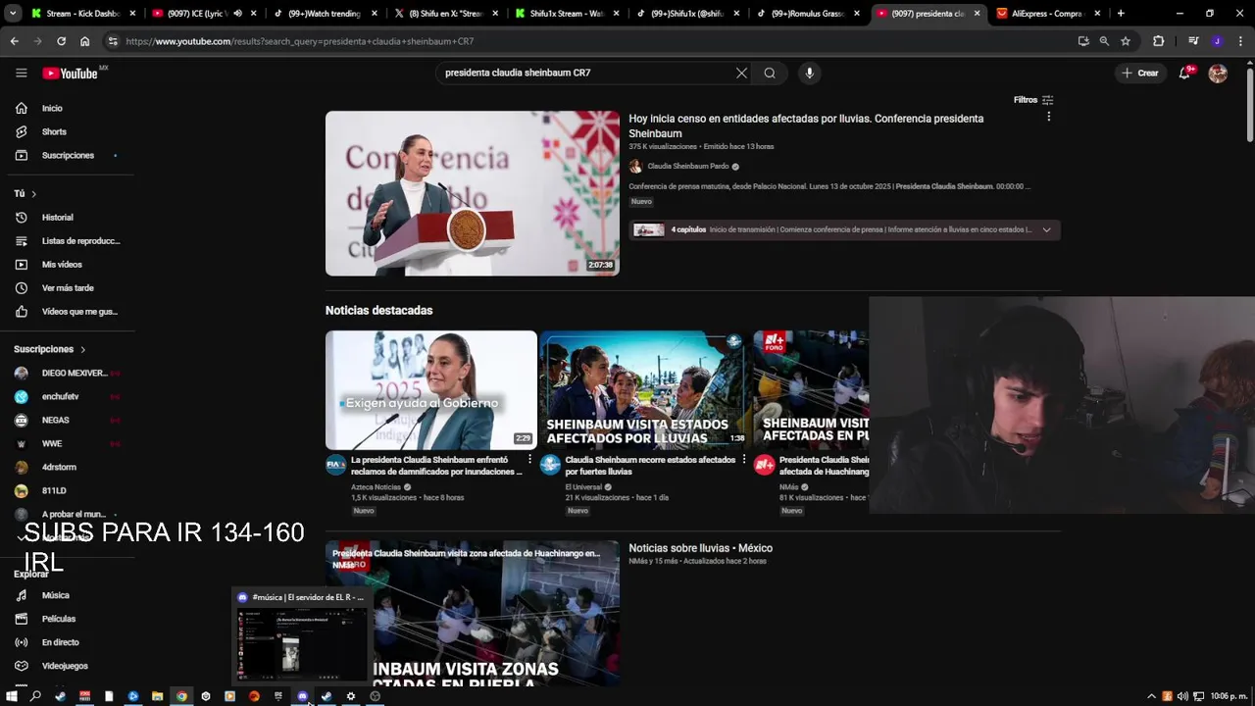Open the 'Hoy inicia censo en entidades' video title
Image resolution: width=1255 pixels, height=706 pixels.
pyautogui.click(x=806, y=126)
